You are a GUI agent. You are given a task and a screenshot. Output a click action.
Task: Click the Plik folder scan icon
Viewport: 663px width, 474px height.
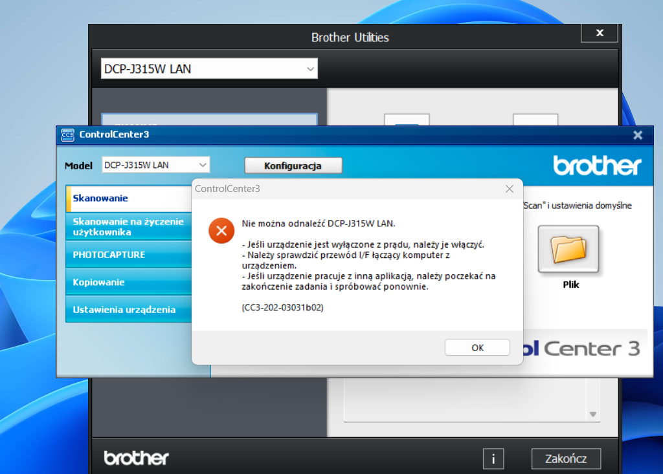click(568, 249)
